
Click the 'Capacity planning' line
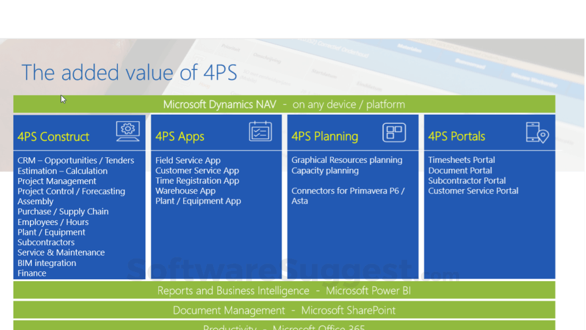tap(325, 171)
